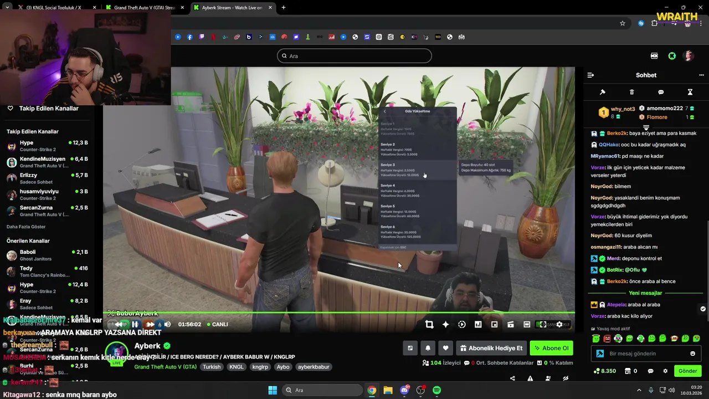Open KendineMuzisyen followed channel

47,162
